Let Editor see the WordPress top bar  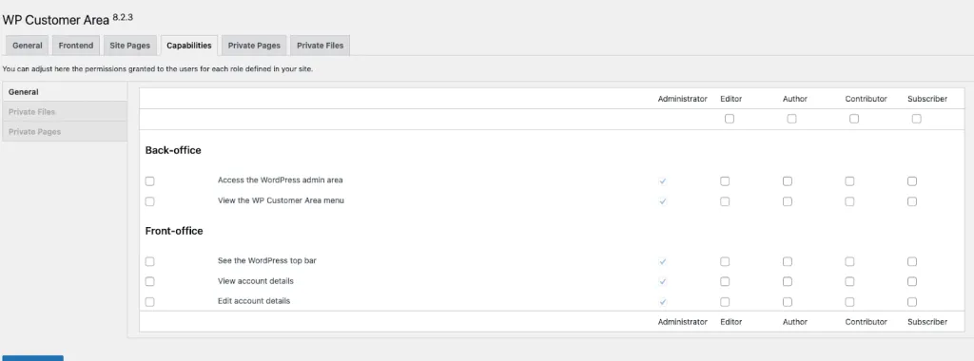pyautogui.click(x=725, y=262)
